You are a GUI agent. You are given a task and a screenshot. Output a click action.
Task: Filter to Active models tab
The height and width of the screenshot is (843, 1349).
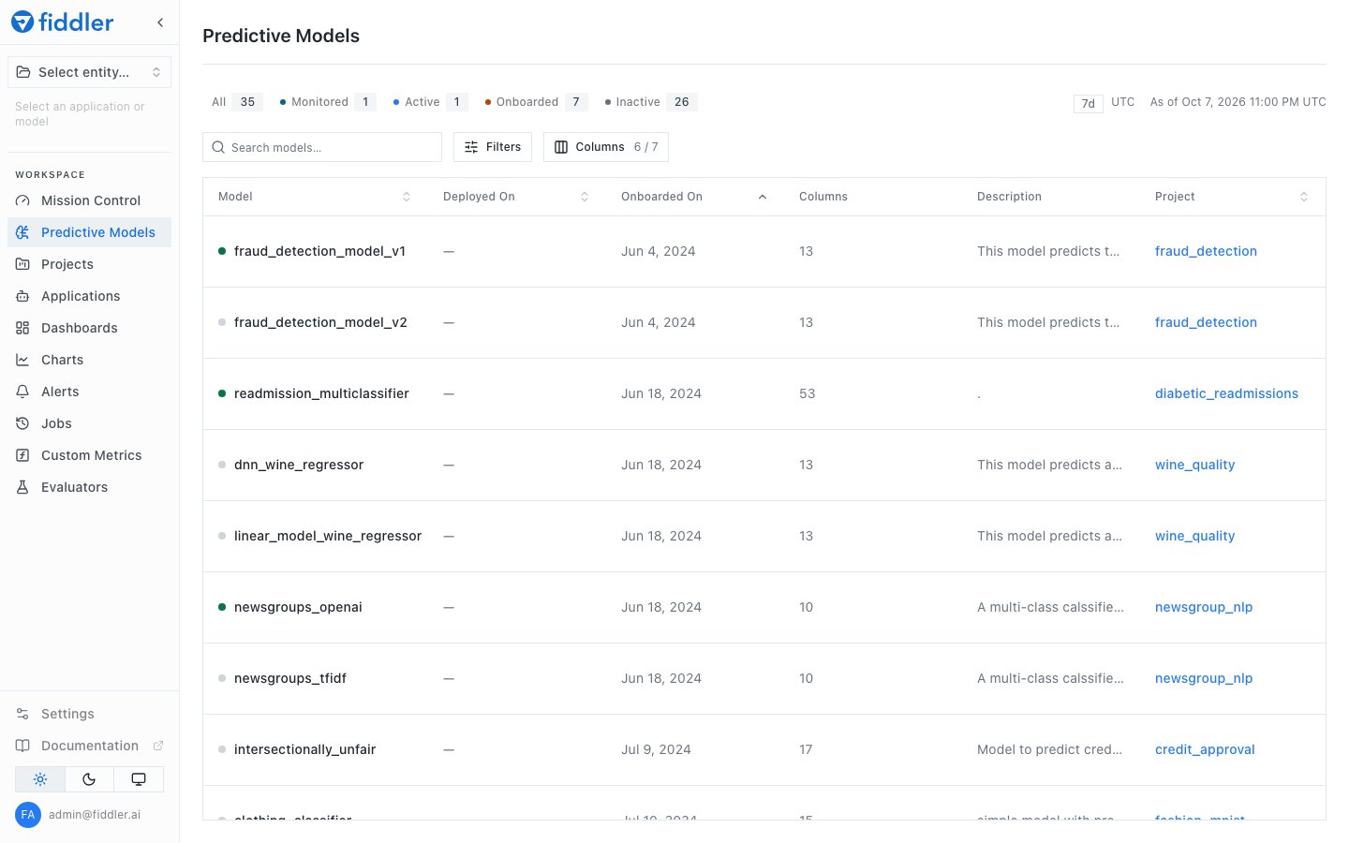click(x=430, y=102)
